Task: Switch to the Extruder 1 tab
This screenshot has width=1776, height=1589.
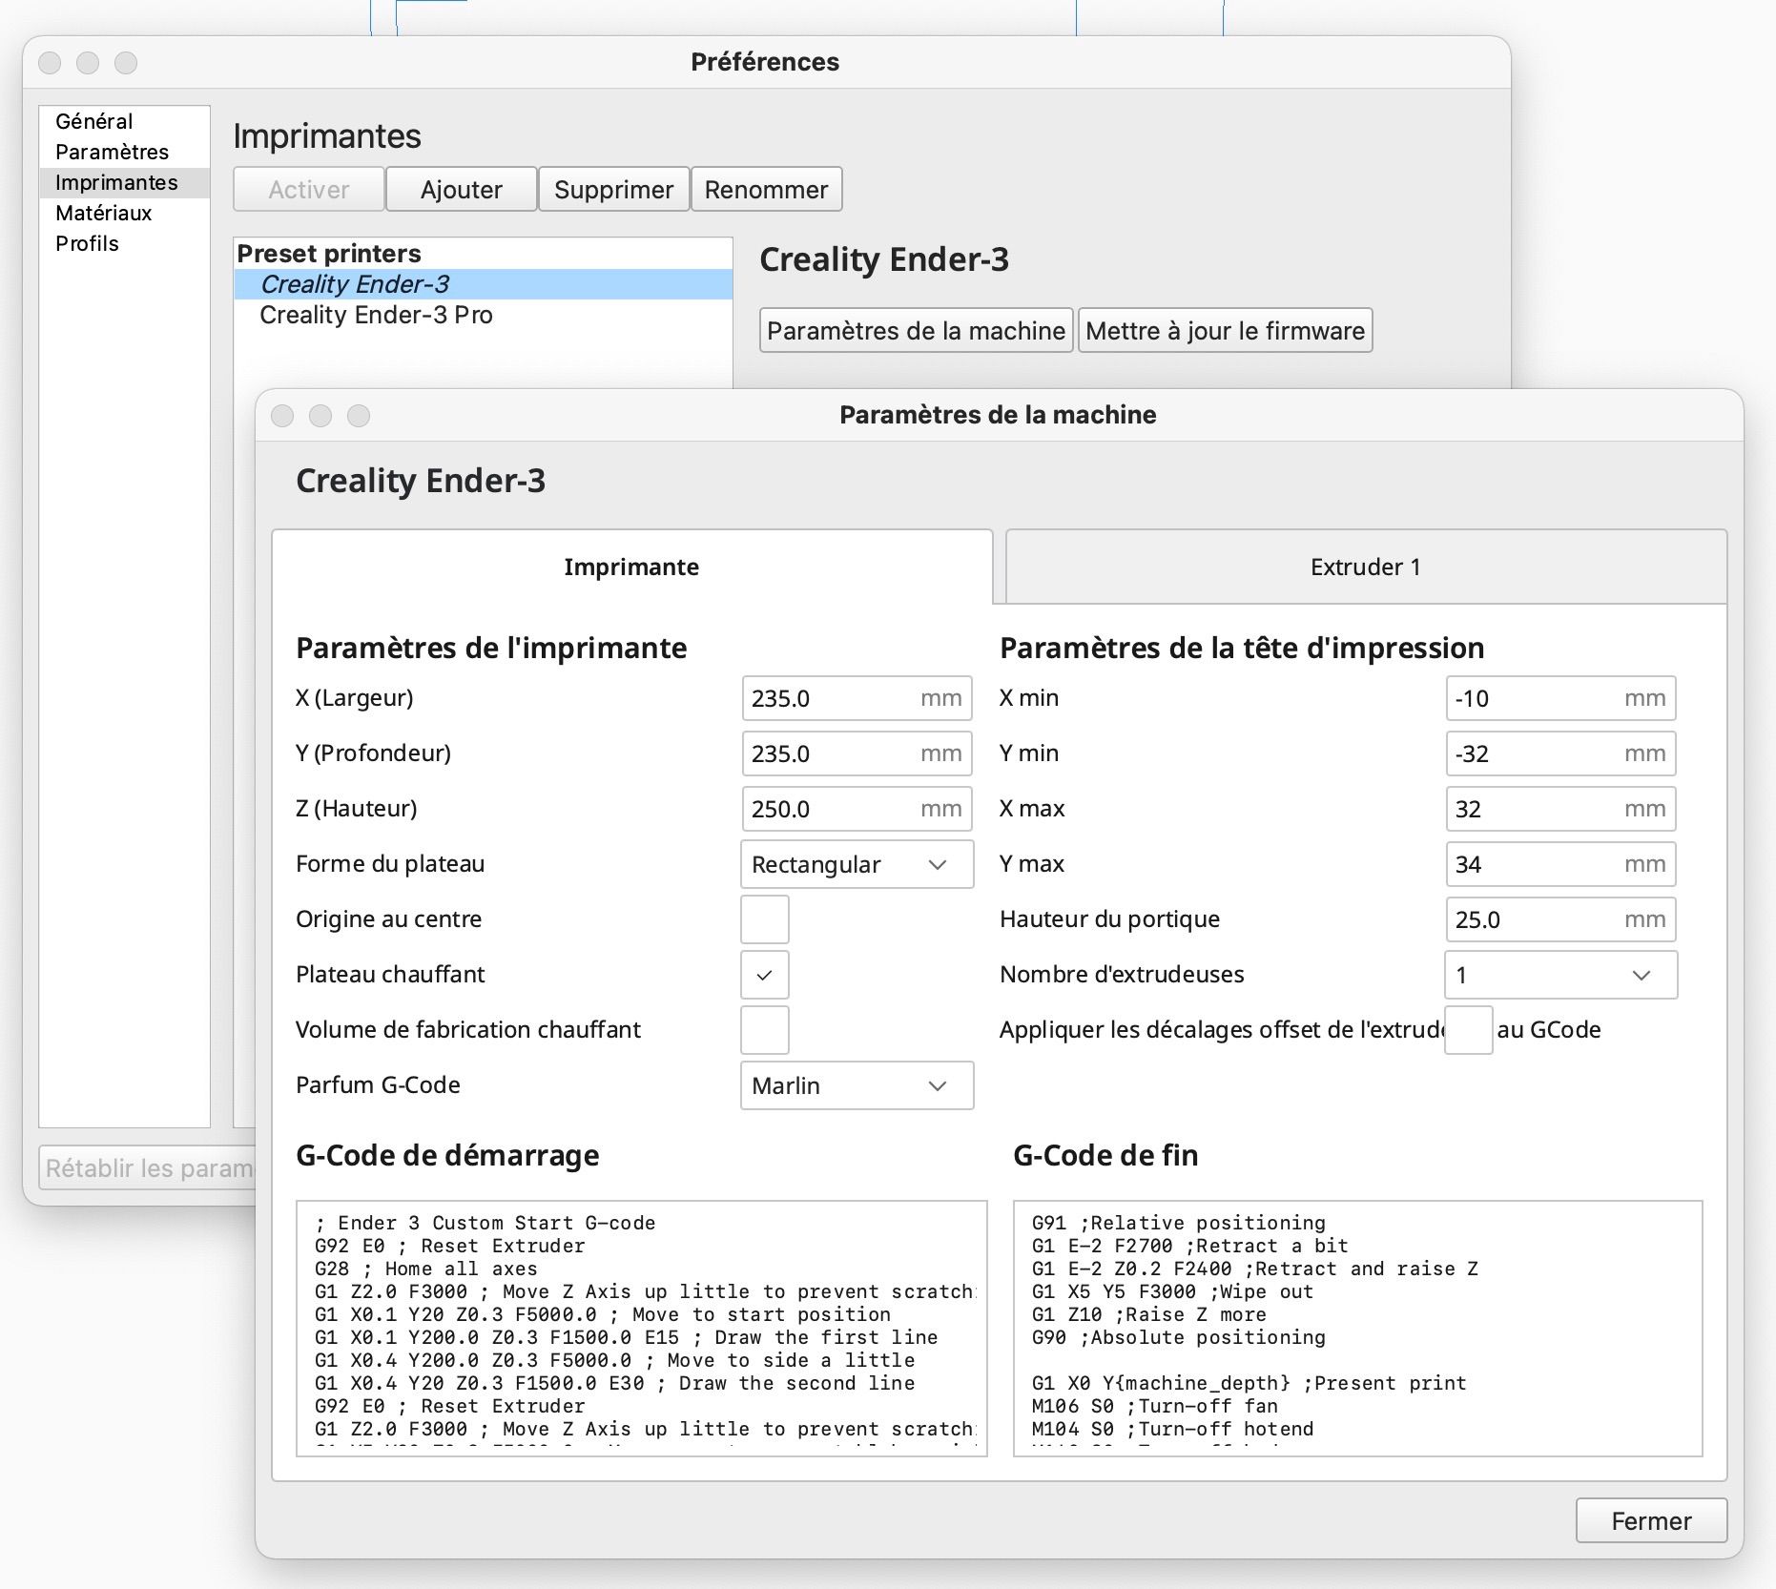Action: click(x=1365, y=567)
